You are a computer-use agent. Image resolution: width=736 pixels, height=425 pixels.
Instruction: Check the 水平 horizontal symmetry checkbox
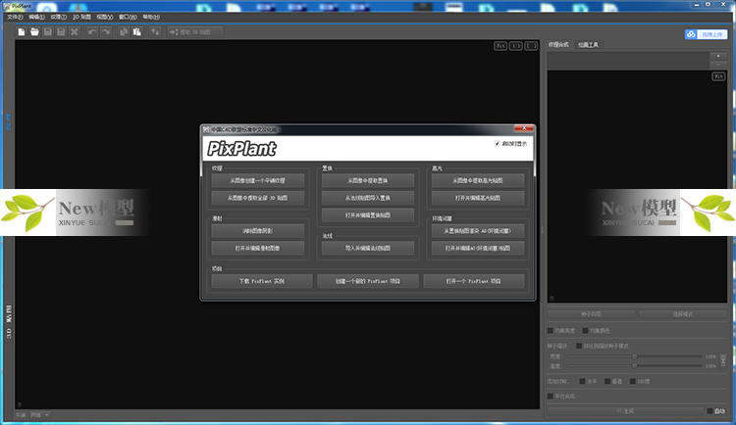click(582, 381)
